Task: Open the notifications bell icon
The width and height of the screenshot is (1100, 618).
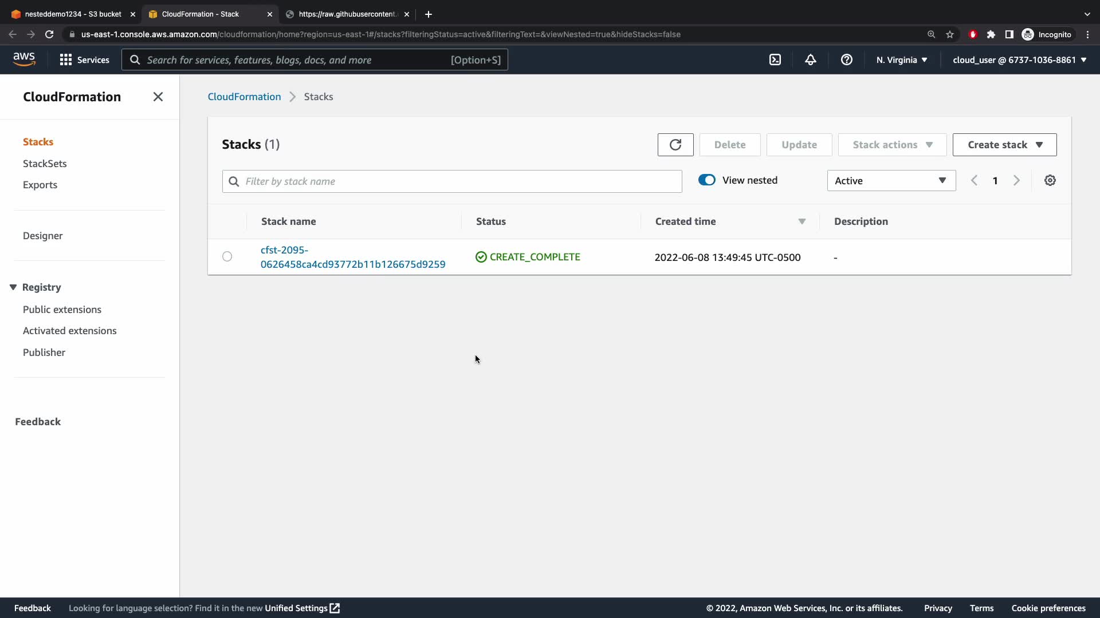Action: pyautogui.click(x=810, y=60)
